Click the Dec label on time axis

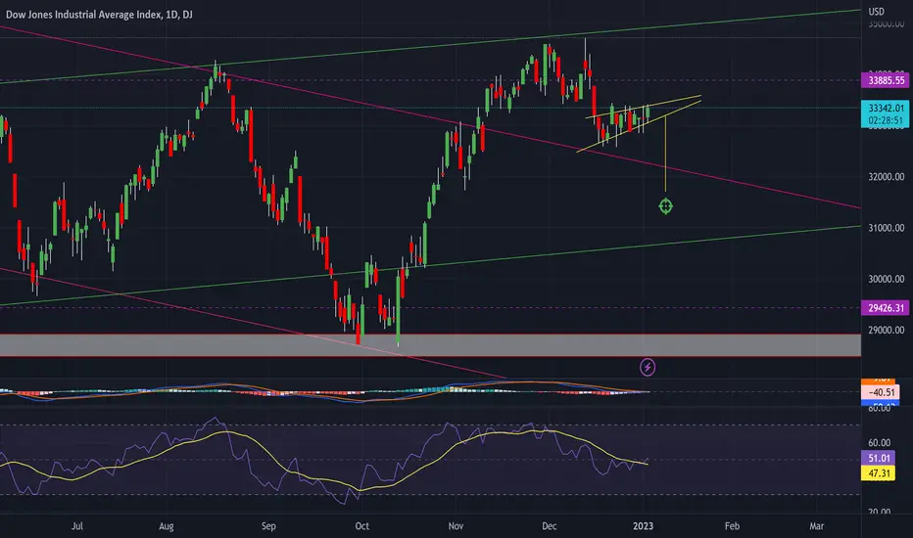tap(550, 526)
